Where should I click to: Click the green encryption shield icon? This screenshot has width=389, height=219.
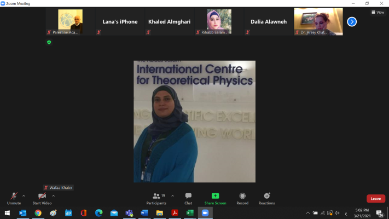pos(49,42)
